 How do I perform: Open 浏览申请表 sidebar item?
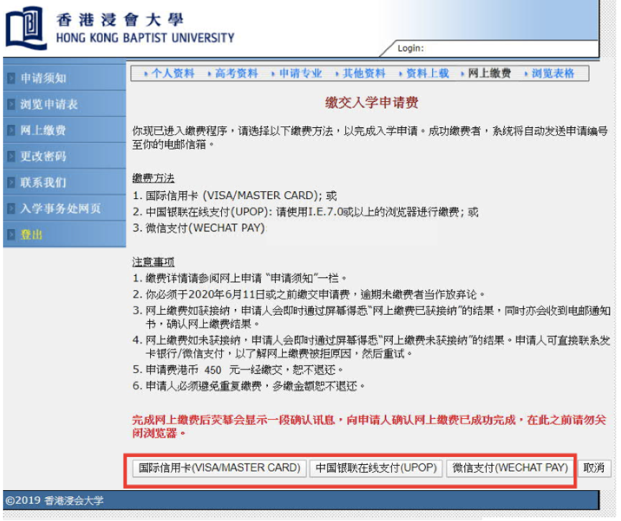pyautogui.click(x=48, y=104)
